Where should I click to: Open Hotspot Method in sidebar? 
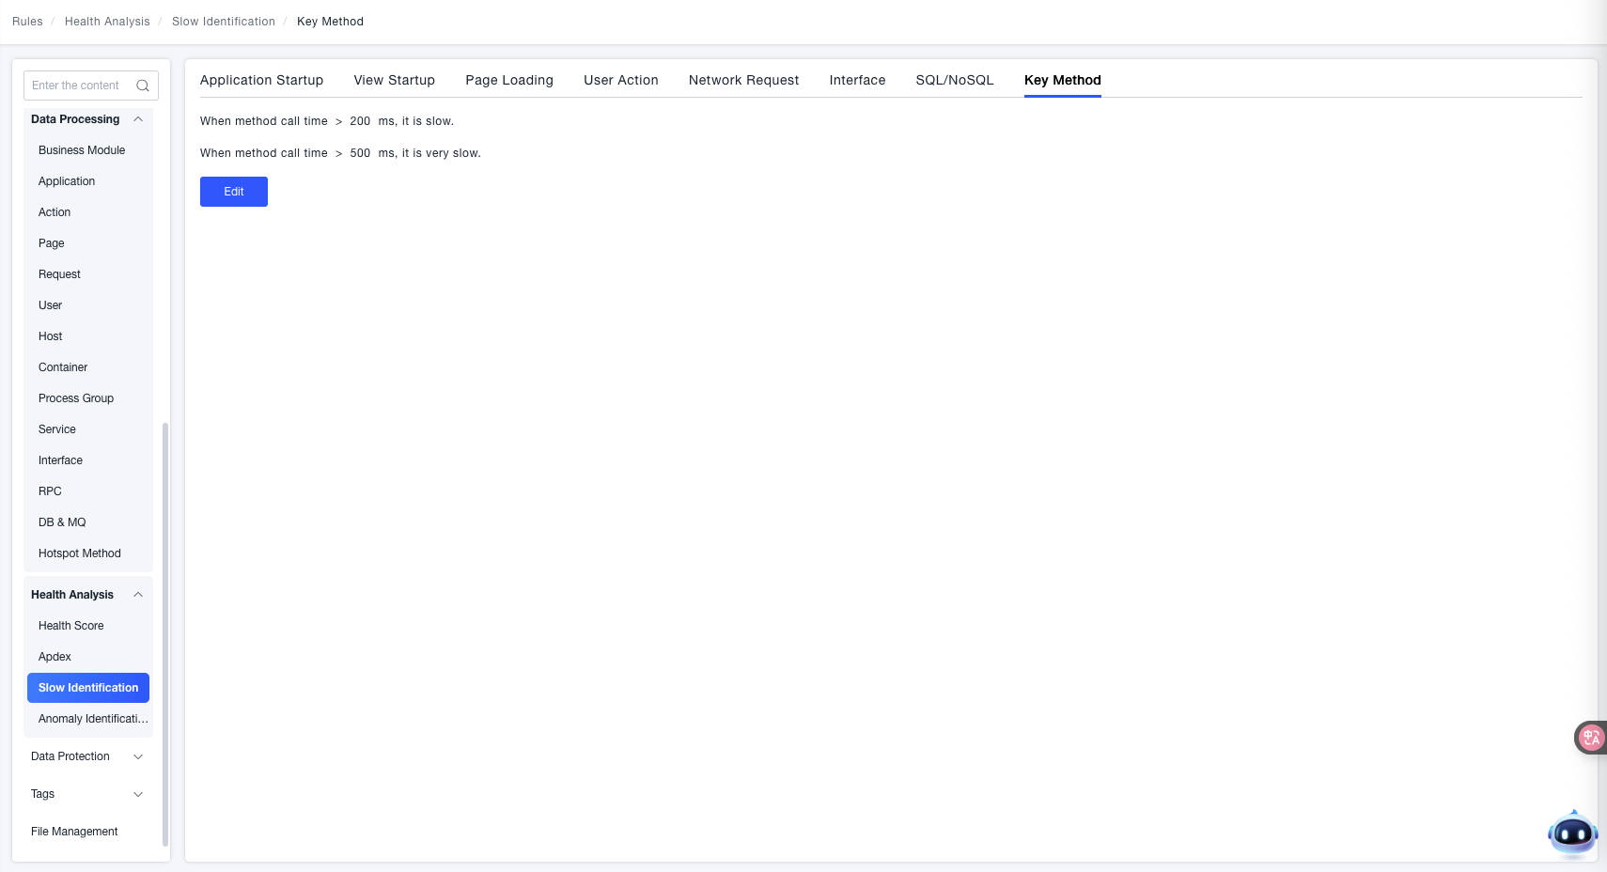coord(80,553)
